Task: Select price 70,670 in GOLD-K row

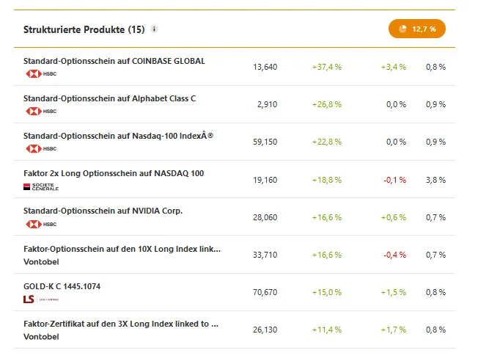Action: pyautogui.click(x=265, y=292)
